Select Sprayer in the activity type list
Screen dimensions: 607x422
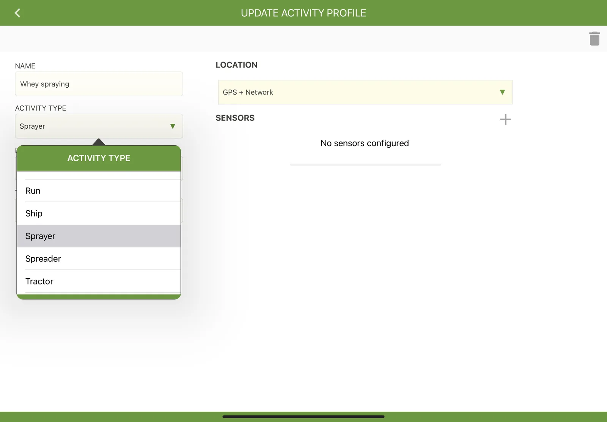click(x=99, y=236)
